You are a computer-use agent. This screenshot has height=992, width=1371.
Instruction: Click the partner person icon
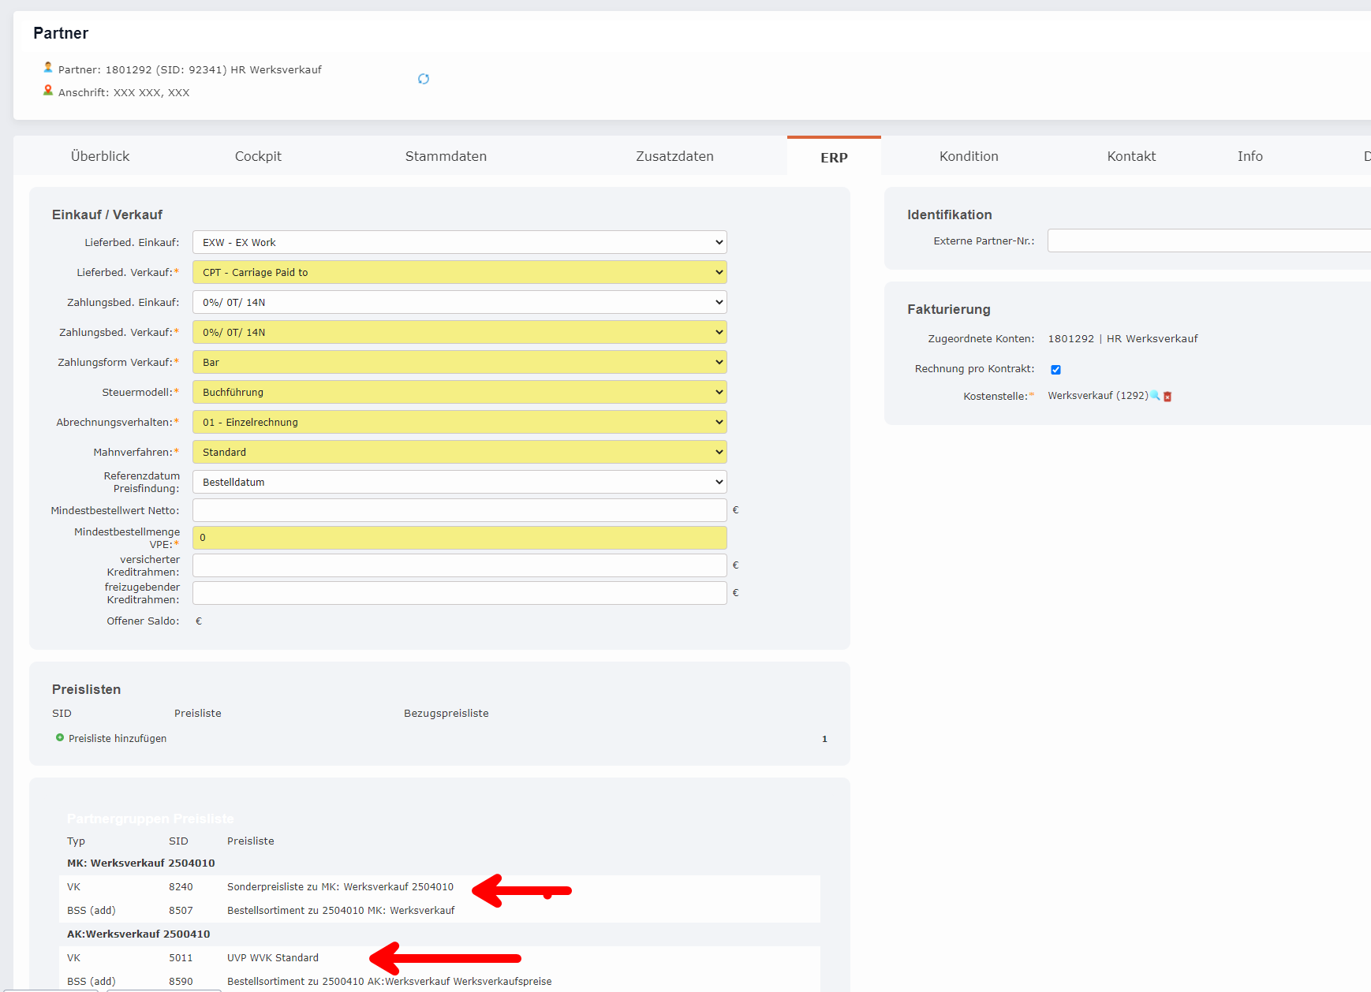(47, 67)
